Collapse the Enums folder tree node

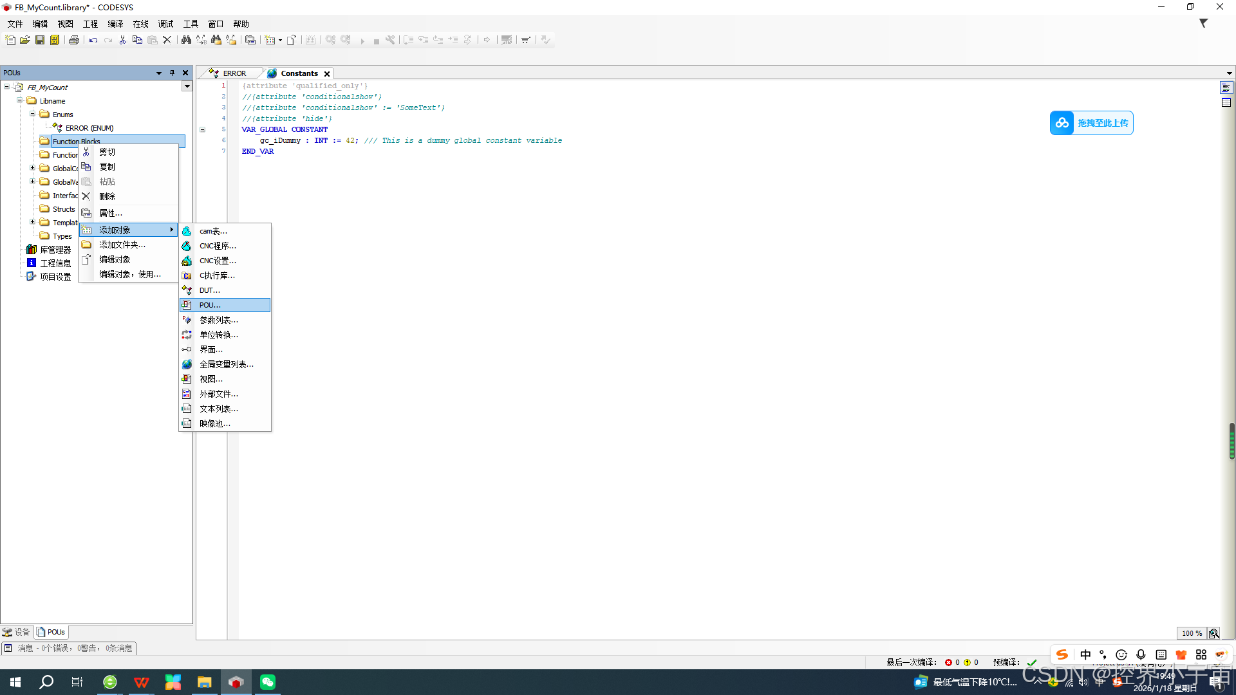32,114
